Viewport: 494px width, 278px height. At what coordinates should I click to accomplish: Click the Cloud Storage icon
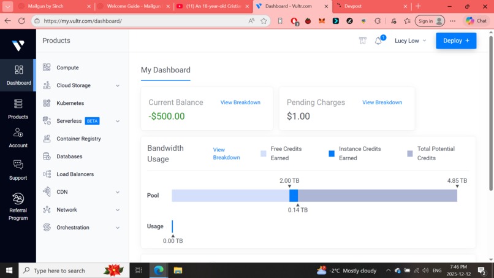pos(47,85)
